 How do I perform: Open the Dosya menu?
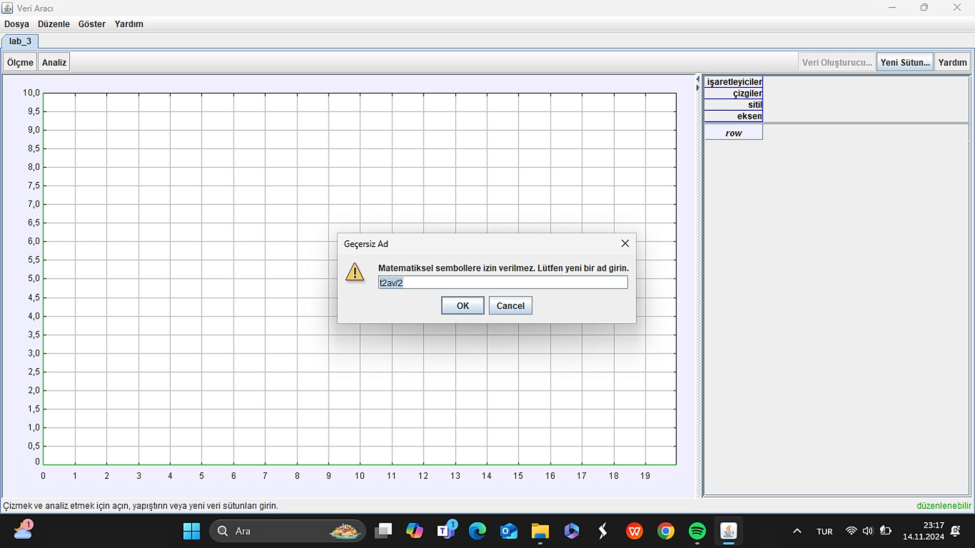pyautogui.click(x=17, y=24)
